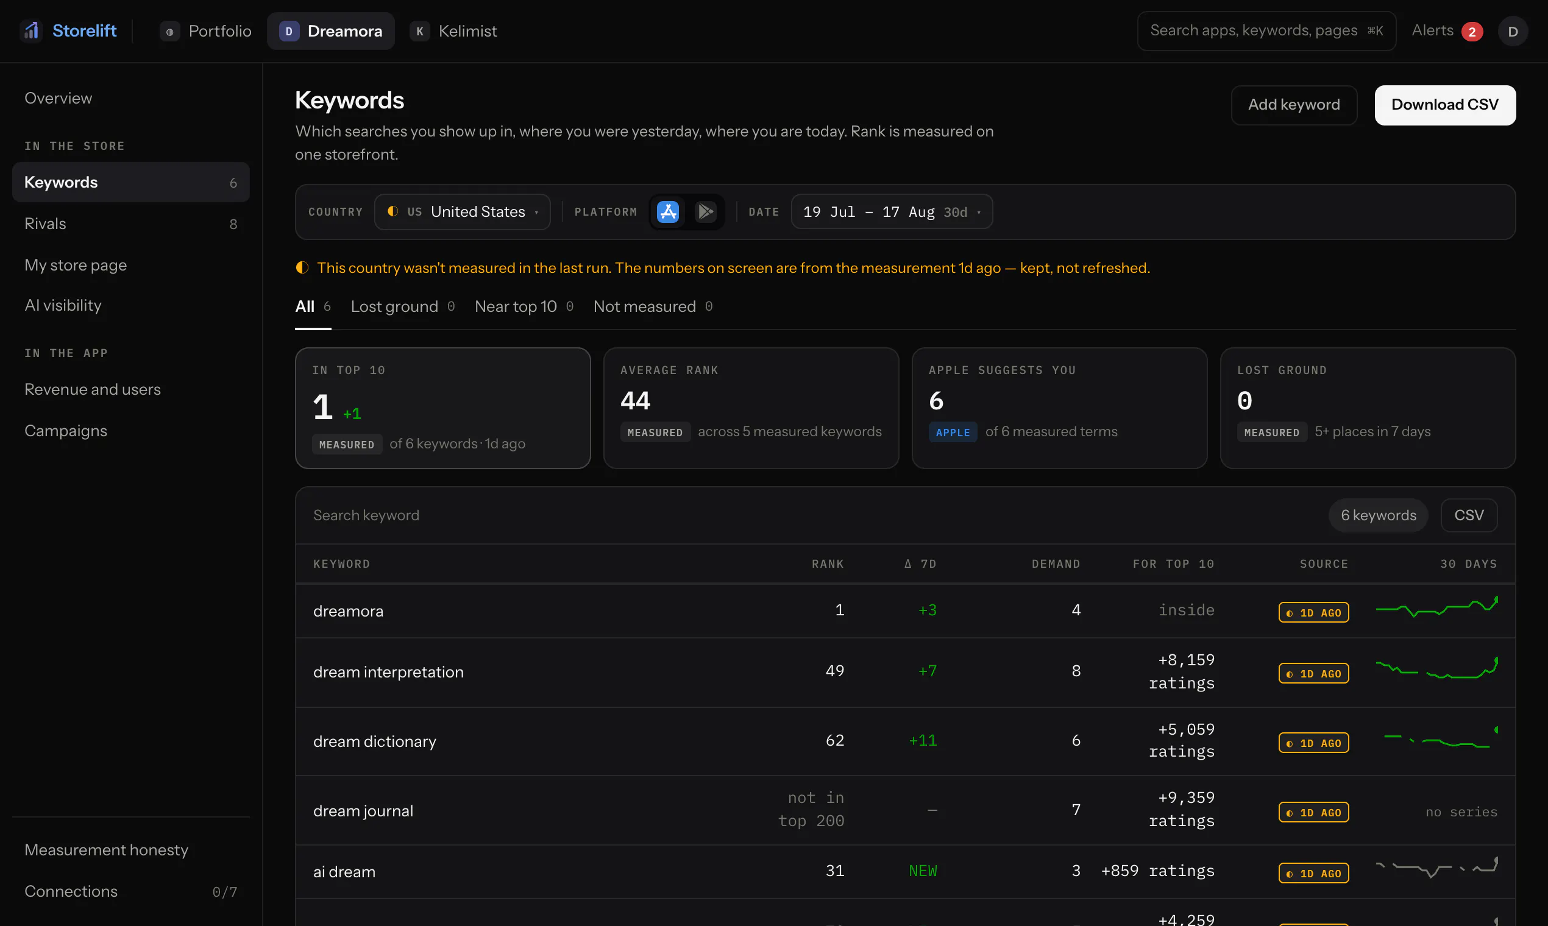This screenshot has height=926, width=1548.
Task: Click the APPLE source badge
Action: (x=953, y=433)
